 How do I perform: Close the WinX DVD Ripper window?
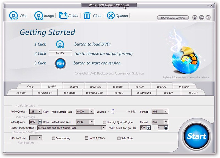pos(211,6)
